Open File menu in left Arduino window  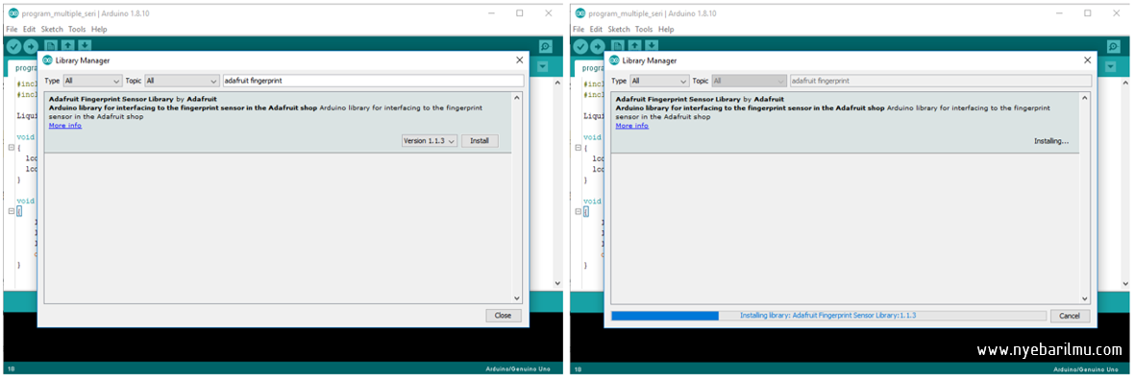pos(12,30)
